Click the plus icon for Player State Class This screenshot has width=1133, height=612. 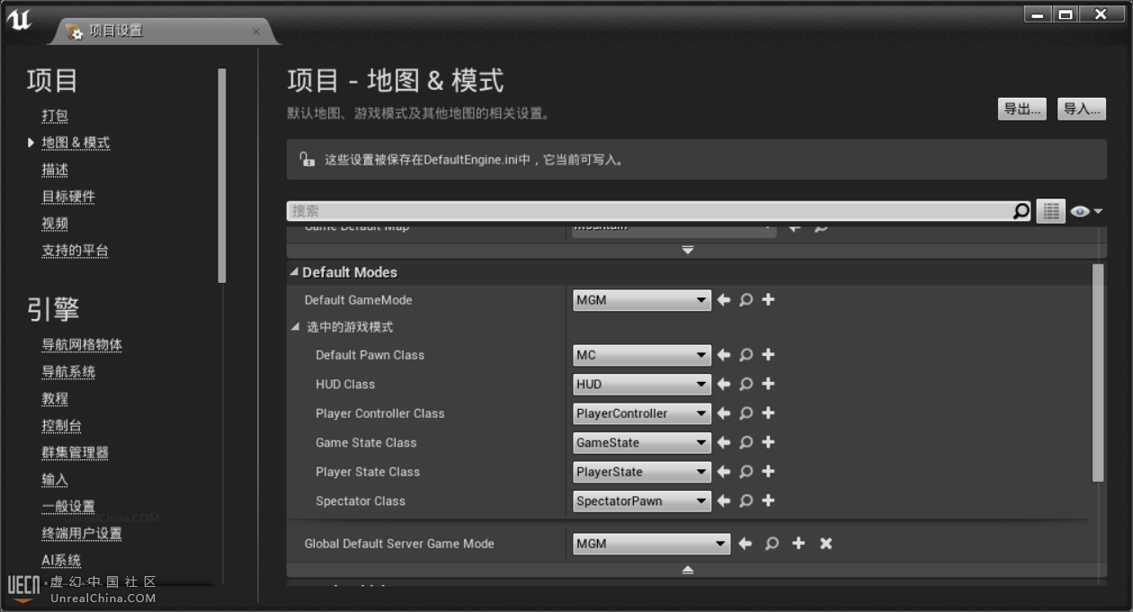point(768,472)
